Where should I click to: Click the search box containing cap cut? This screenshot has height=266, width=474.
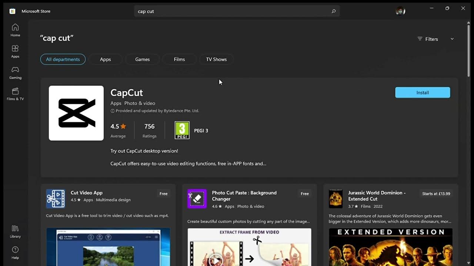tap(237, 11)
